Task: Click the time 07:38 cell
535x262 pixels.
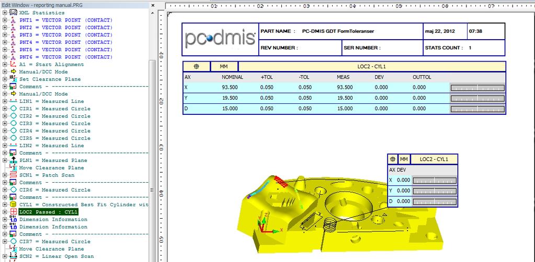Action: point(485,31)
